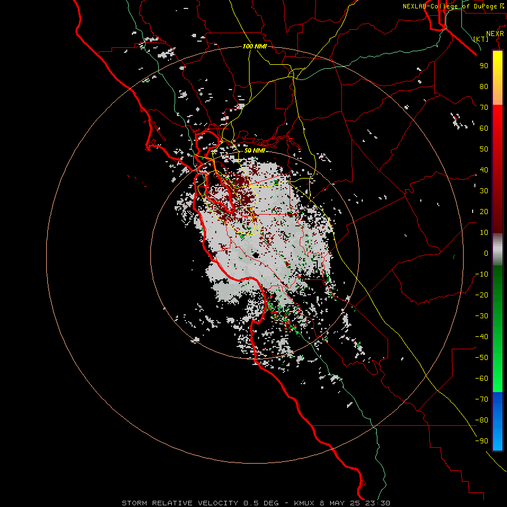
Task: Select the positive 10 scale value
Action: click(x=484, y=233)
